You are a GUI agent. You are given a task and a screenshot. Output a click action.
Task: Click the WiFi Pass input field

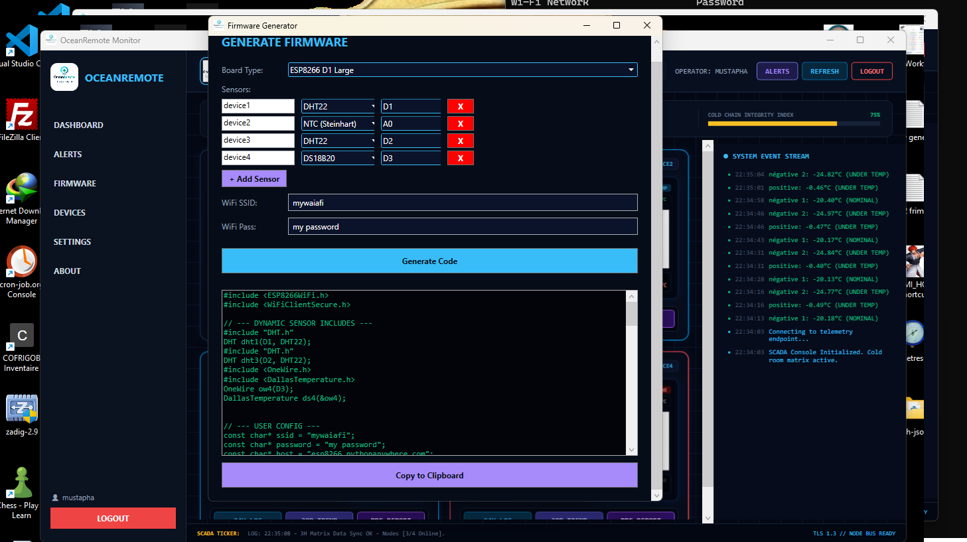click(463, 226)
